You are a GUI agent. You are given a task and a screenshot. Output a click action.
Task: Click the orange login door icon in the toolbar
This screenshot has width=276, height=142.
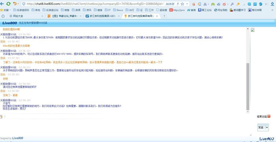click(x=199, y=4)
